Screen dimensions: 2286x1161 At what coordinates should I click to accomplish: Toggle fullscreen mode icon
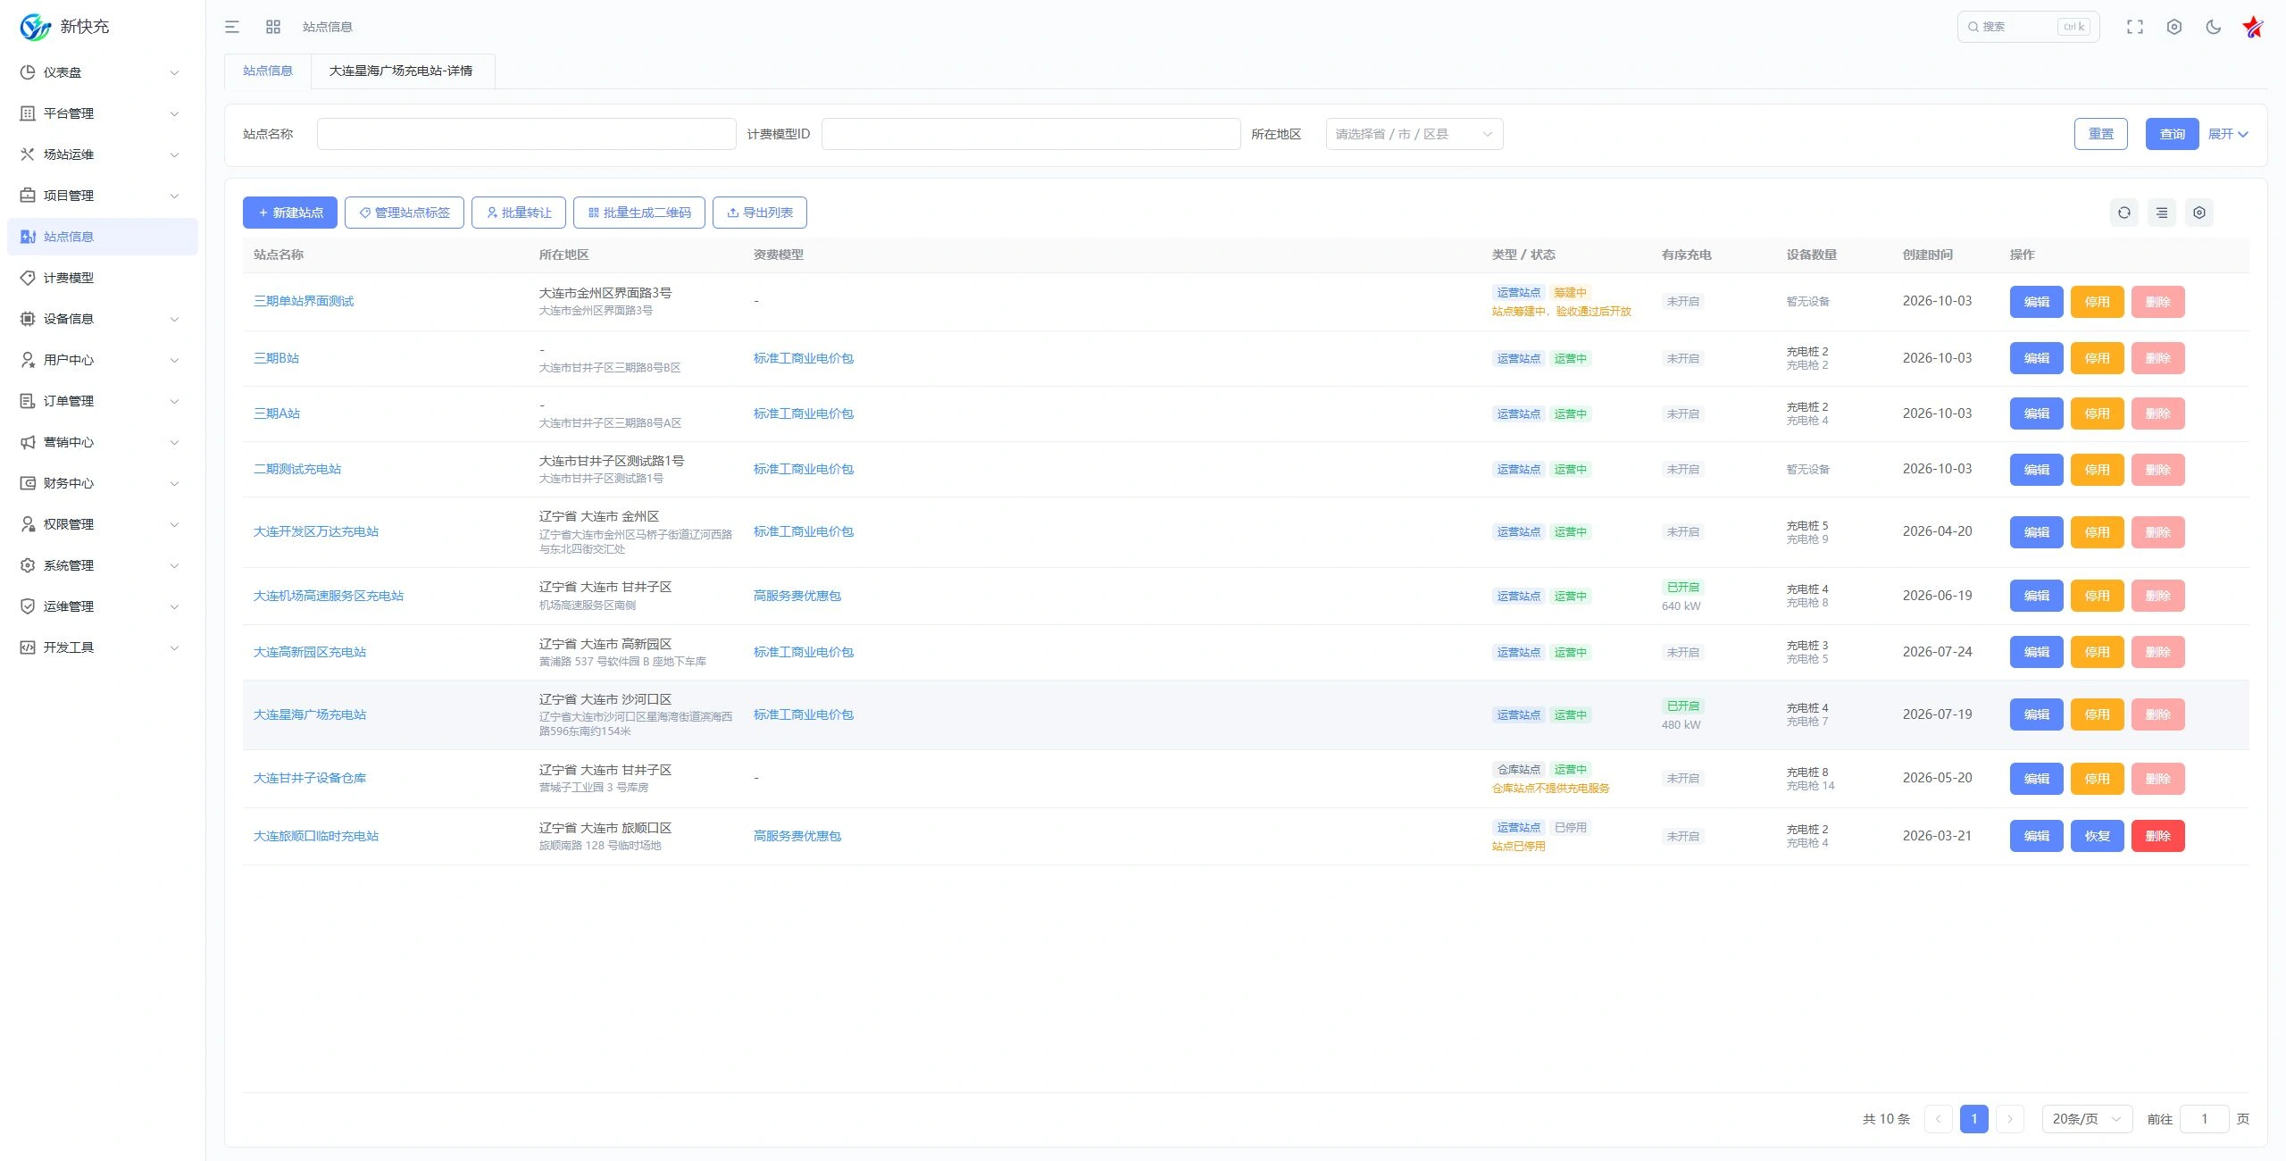(2135, 27)
